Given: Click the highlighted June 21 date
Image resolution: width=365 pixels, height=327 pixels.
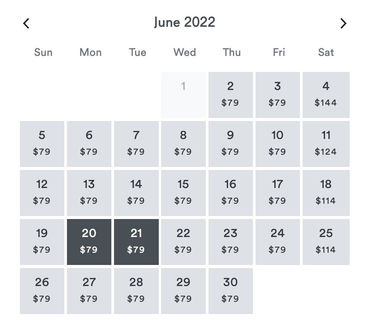Looking at the screenshot, I should (136, 242).
